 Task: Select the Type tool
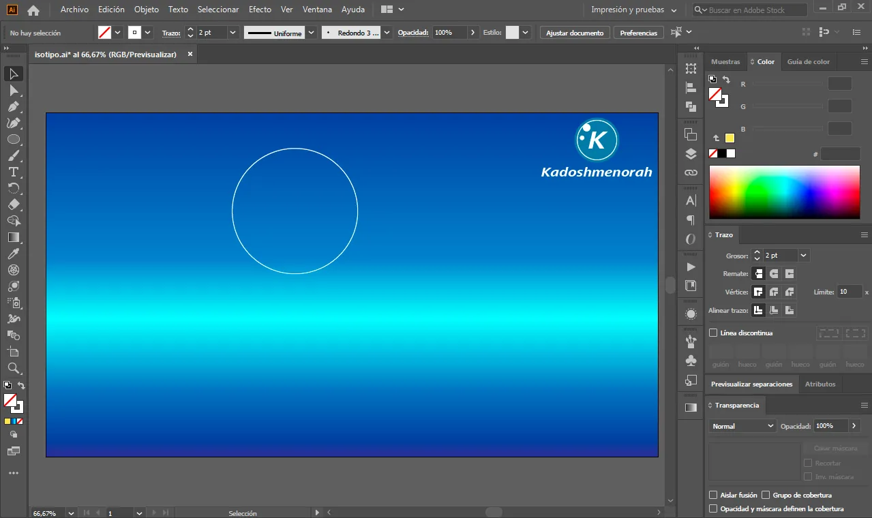13,172
